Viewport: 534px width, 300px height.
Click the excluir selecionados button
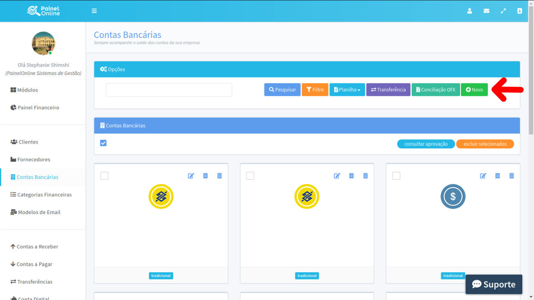[x=485, y=144]
